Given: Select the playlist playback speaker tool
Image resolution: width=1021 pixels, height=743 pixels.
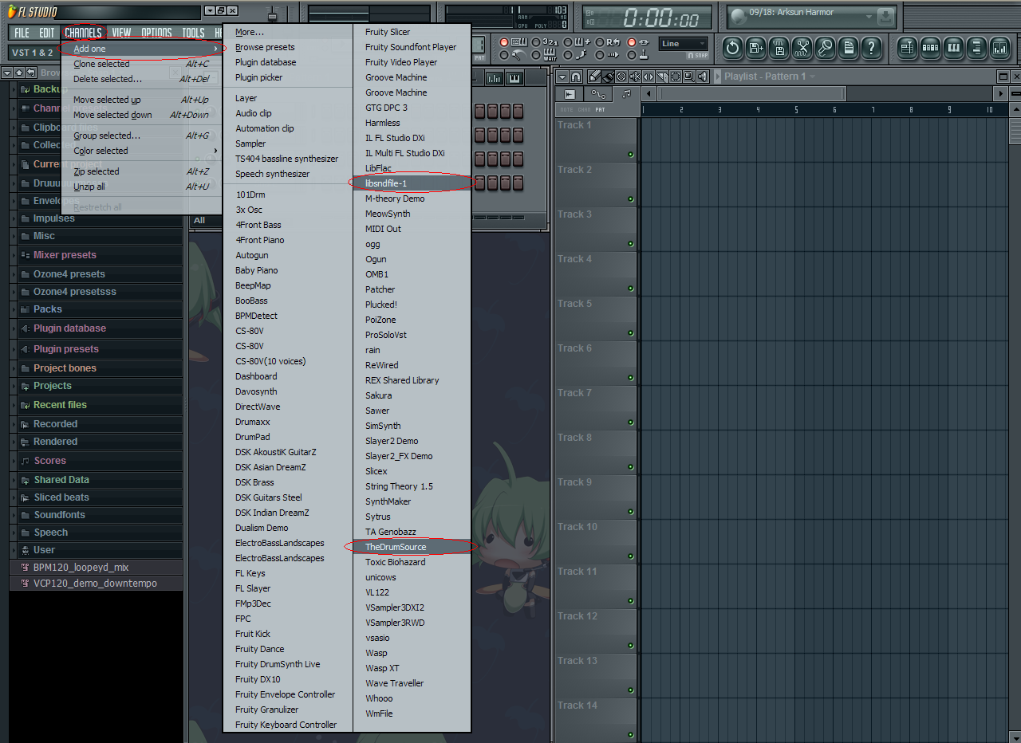Looking at the screenshot, I should (703, 77).
